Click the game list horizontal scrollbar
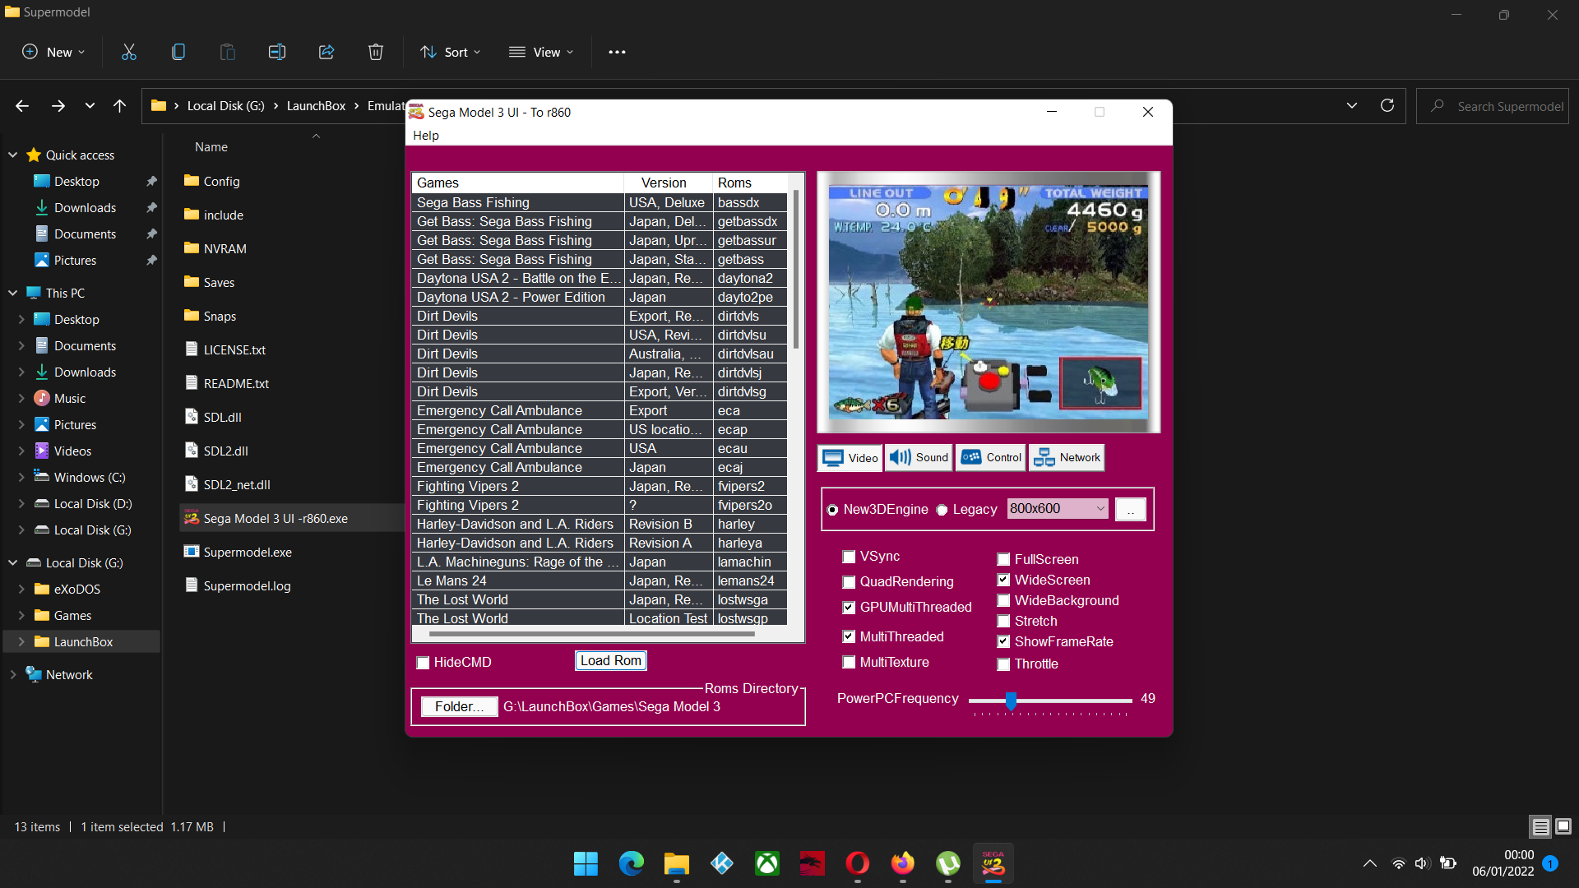 (x=591, y=635)
